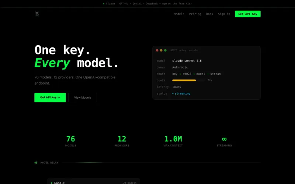Click the yellow dot in relay console
Image resolution: width=295 pixels, height=184 pixels.
pos(161,50)
